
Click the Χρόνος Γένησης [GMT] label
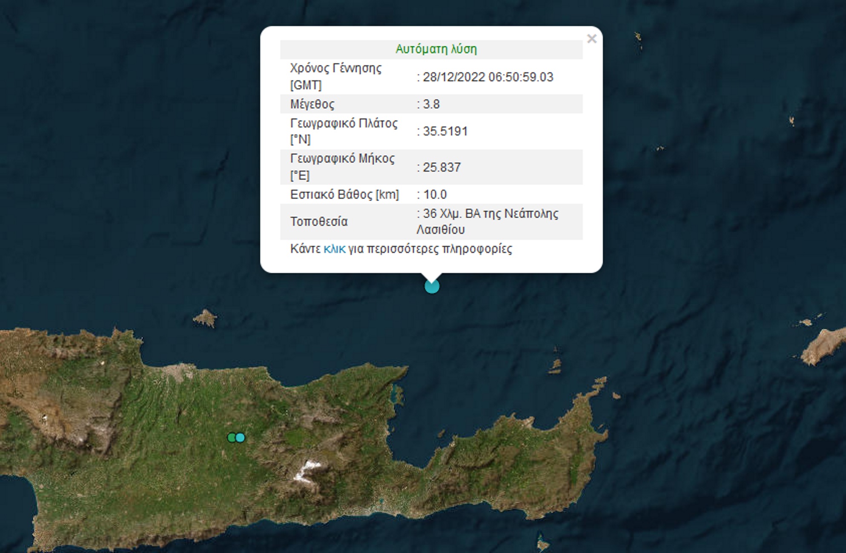pyautogui.click(x=336, y=77)
